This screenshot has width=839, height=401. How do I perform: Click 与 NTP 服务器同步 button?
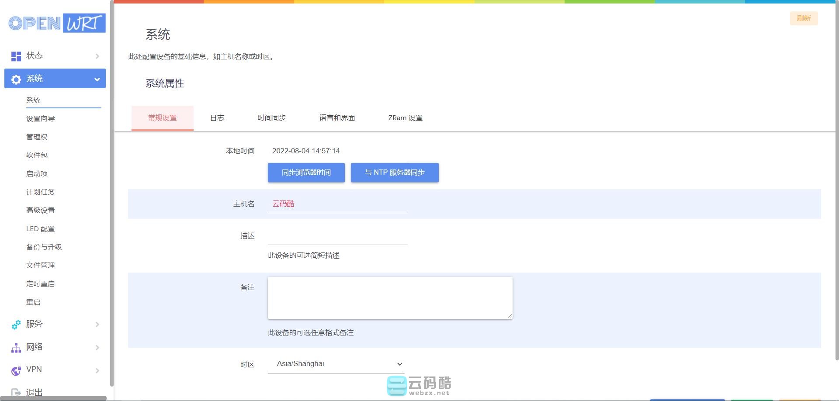(x=395, y=173)
